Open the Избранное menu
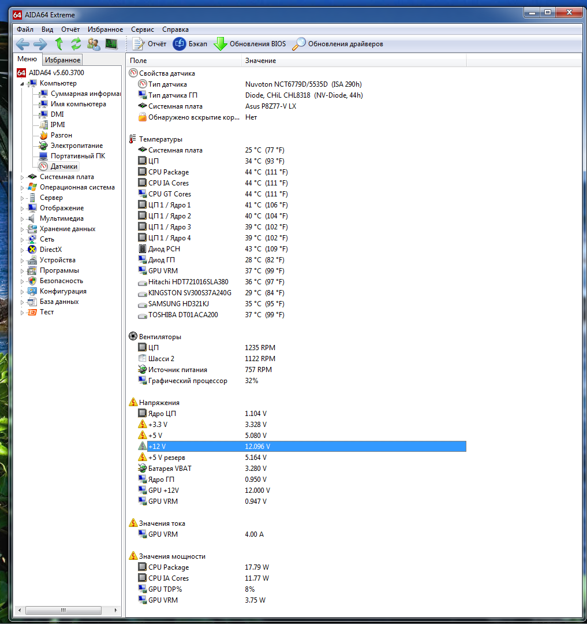Screen dimensions: 587x624 click(105, 29)
